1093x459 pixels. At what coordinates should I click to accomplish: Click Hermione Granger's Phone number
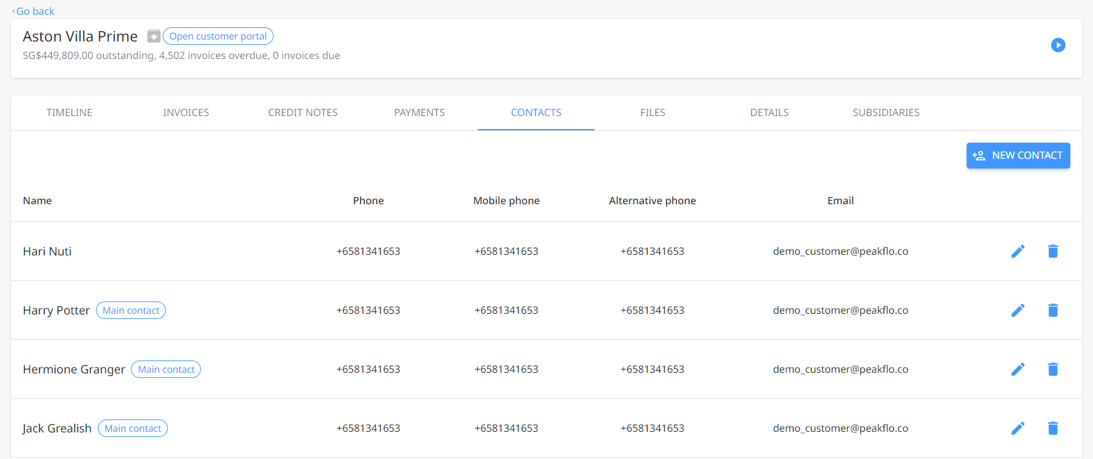(368, 370)
